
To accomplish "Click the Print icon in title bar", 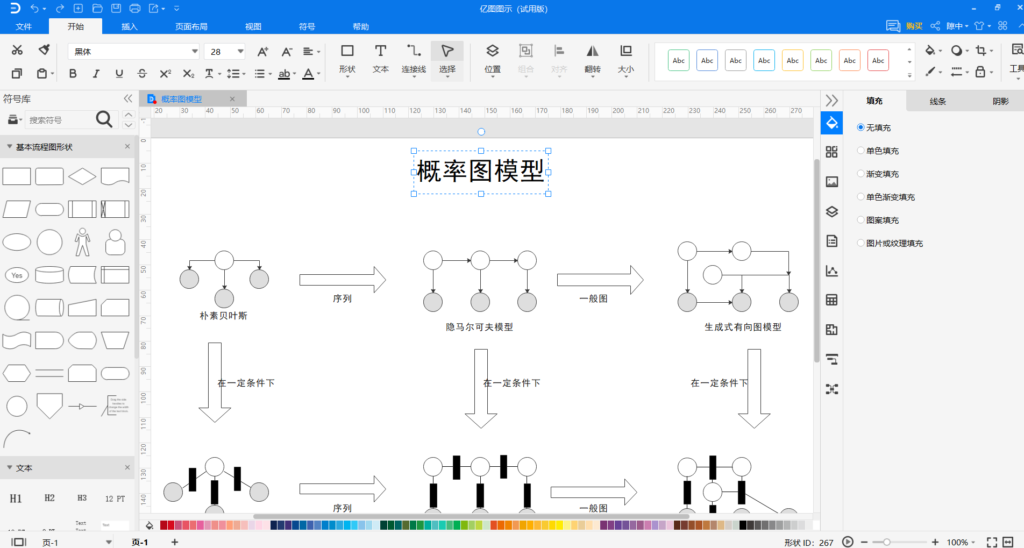I will point(135,9).
